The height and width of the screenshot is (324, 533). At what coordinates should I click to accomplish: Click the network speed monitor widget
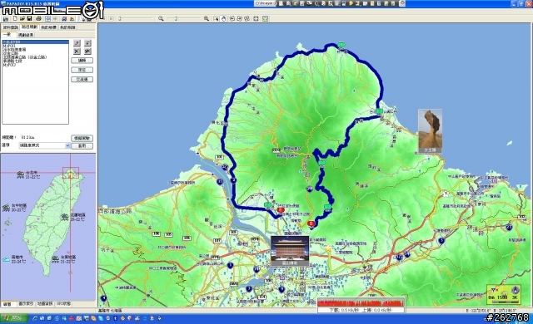(x=361, y=306)
